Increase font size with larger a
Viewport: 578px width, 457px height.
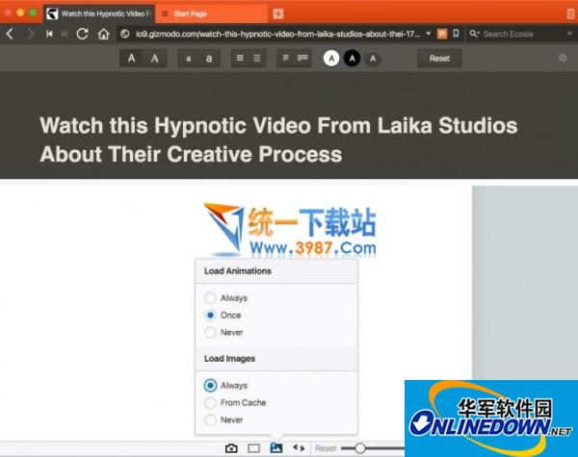(x=209, y=58)
